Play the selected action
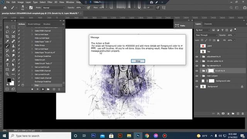The width and height of the screenshot is (247, 139). (x=43, y=89)
